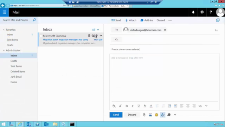Increase paragraph indent
The height and width of the screenshot is (127, 225).
click(175, 106)
